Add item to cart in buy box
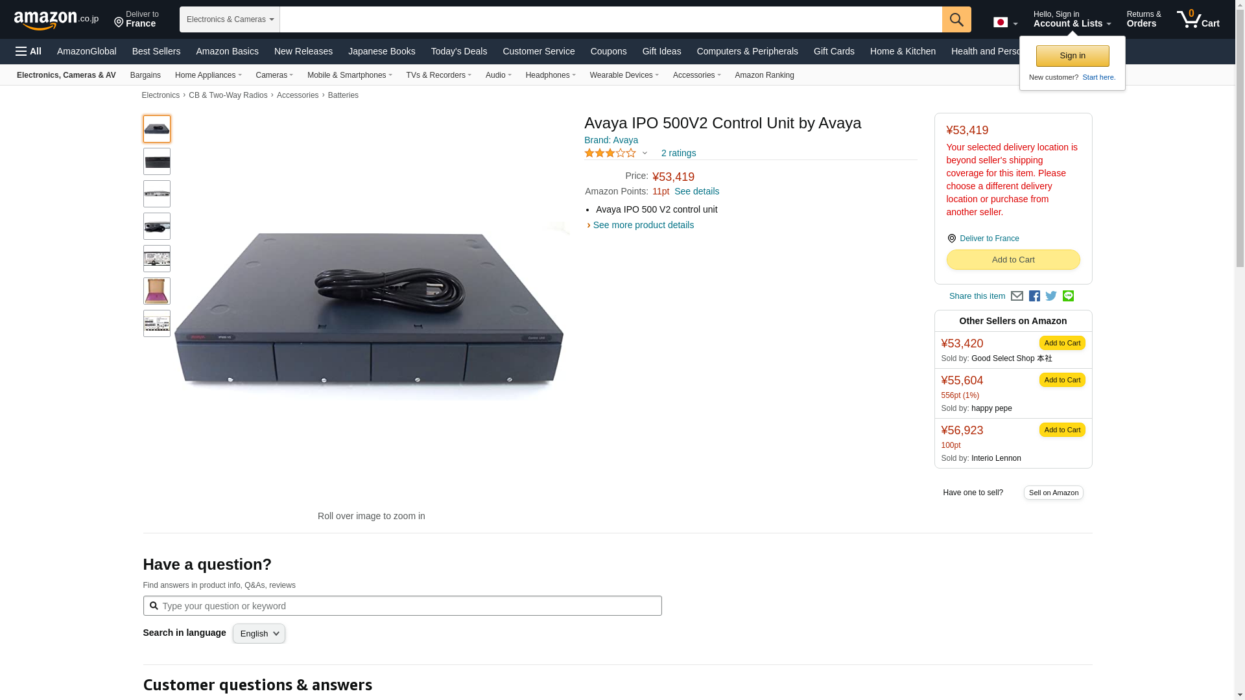Image resolution: width=1245 pixels, height=700 pixels. [x=1013, y=260]
